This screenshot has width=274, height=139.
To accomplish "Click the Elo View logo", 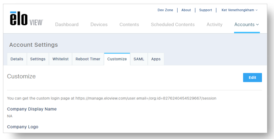I will pos(27,19).
